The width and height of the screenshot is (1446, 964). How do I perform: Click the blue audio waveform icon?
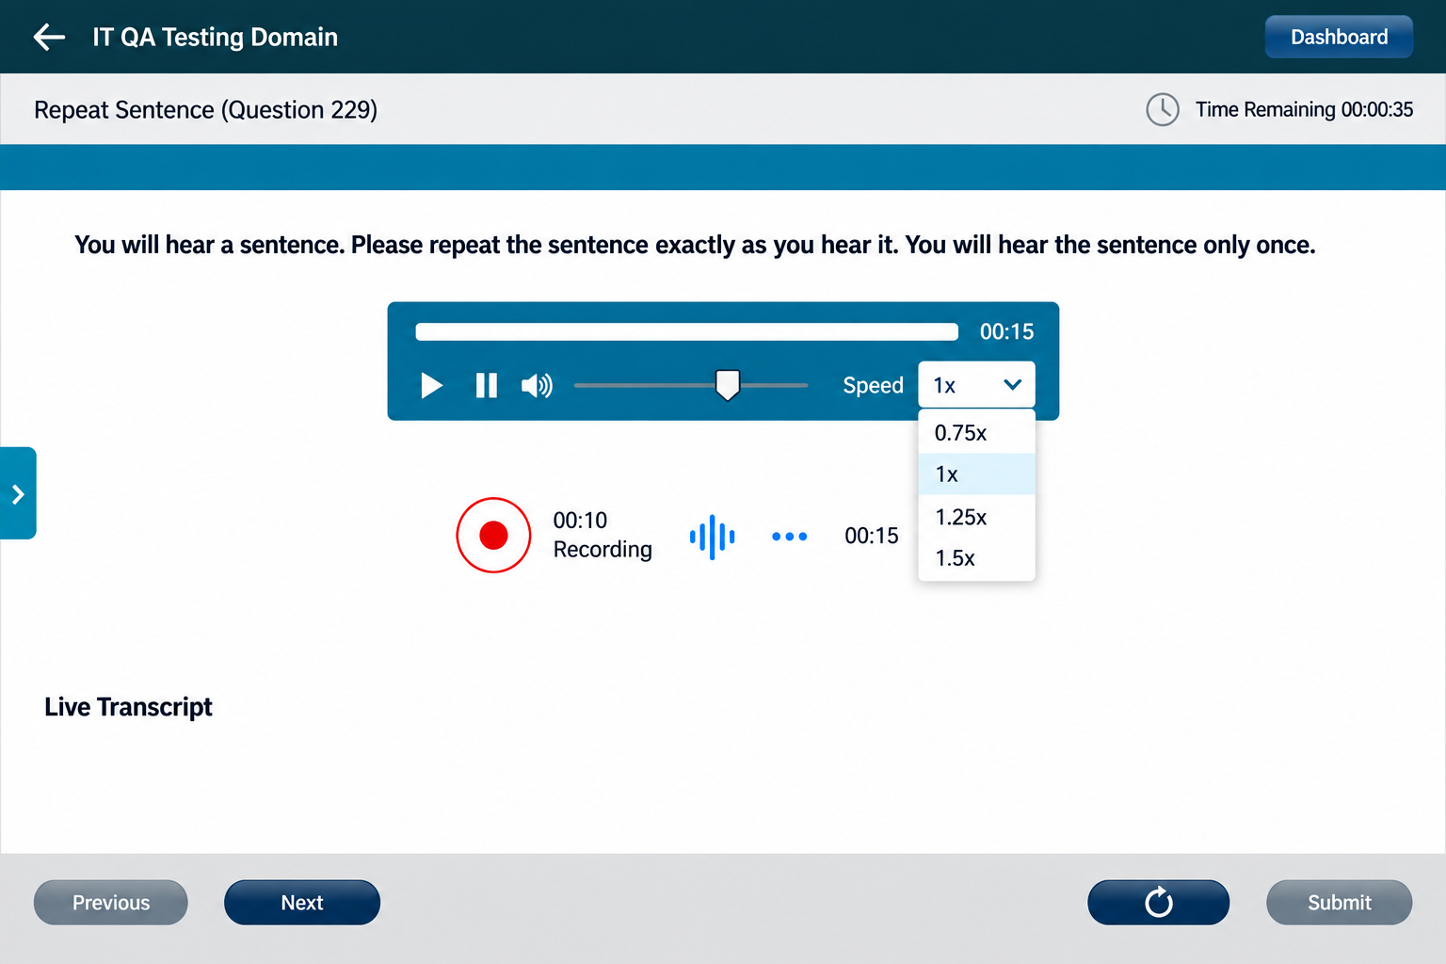pyautogui.click(x=712, y=537)
